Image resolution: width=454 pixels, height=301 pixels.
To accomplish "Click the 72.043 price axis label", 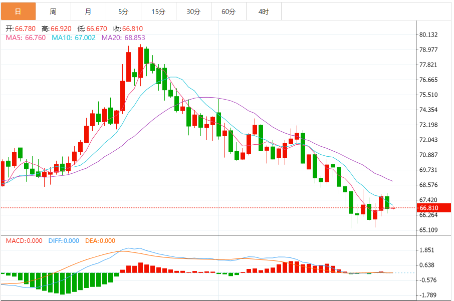I will (428, 140).
